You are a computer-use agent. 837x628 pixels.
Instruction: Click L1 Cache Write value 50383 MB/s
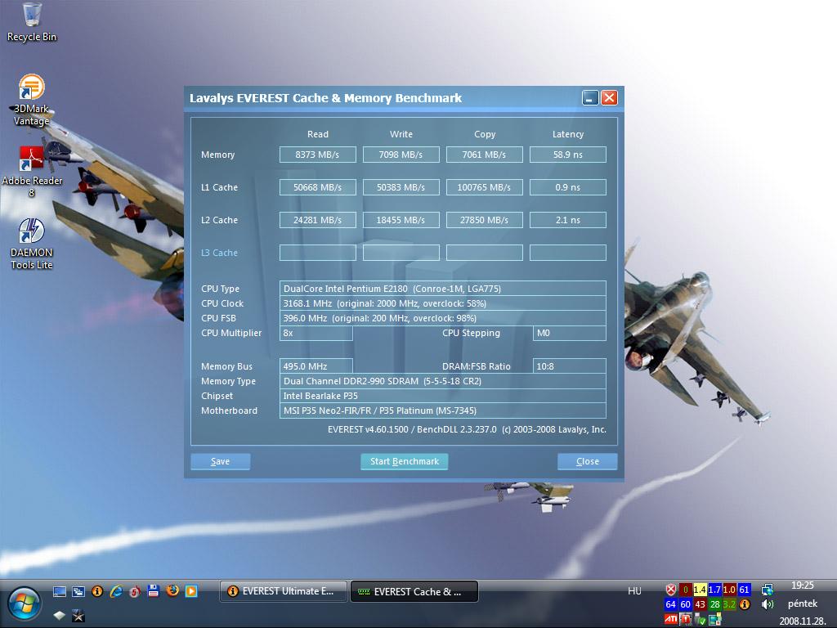tap(401, 187)
